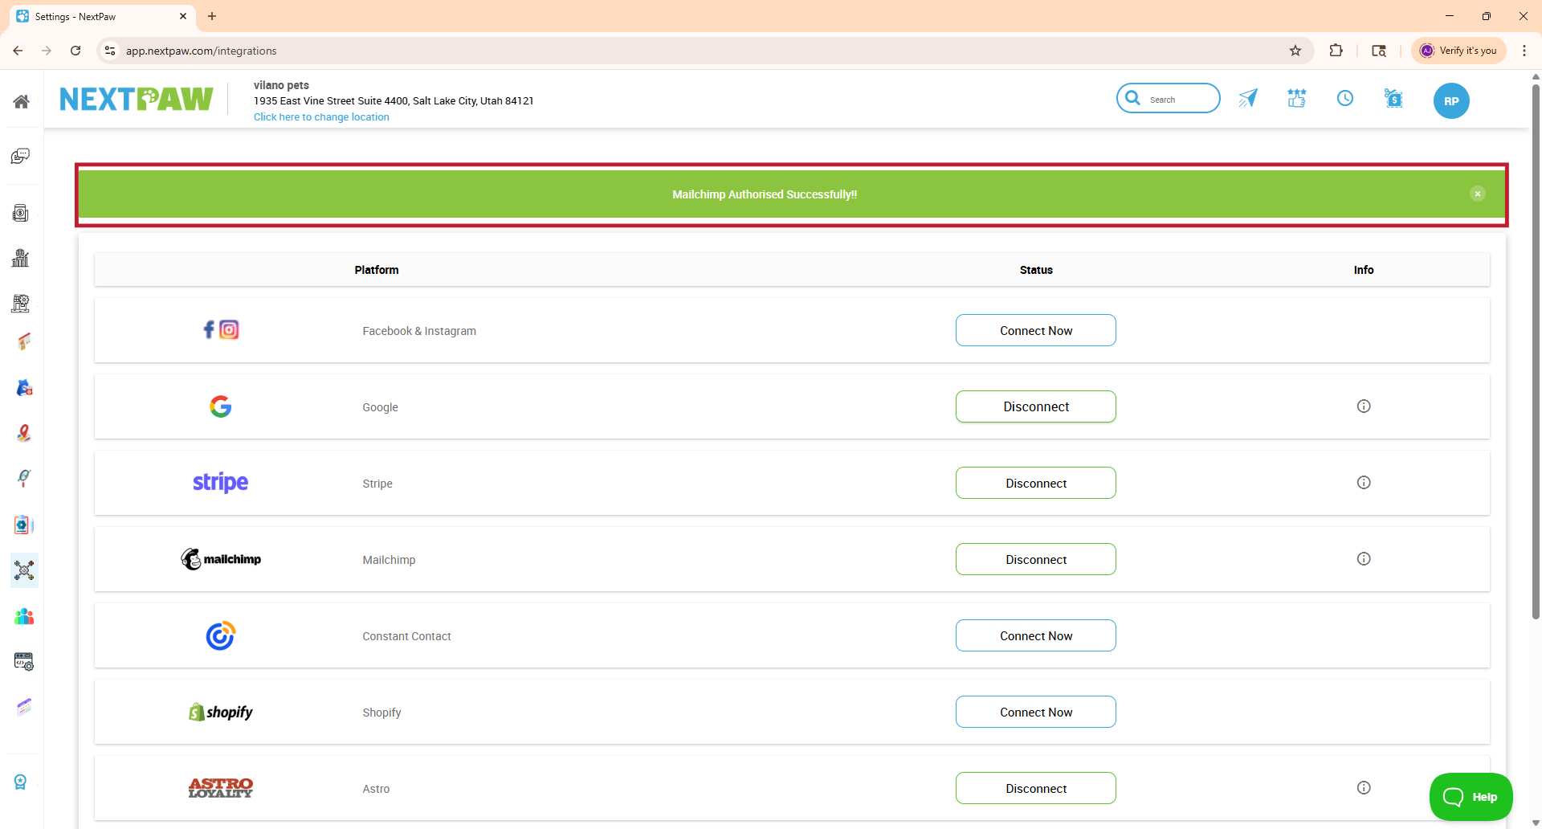
Task: Select the highlighted integrations network sidebar icon
Action: (24, 570)
